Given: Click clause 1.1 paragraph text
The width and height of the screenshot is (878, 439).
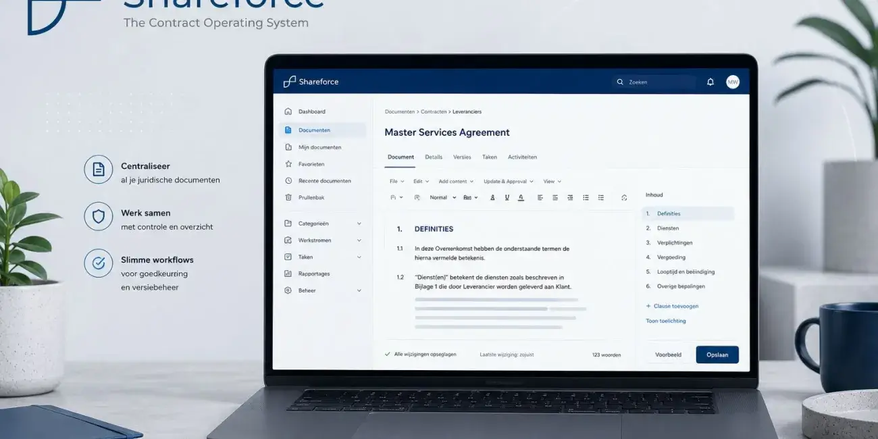Looking at the screenshot, I should [x=492, y=253].
